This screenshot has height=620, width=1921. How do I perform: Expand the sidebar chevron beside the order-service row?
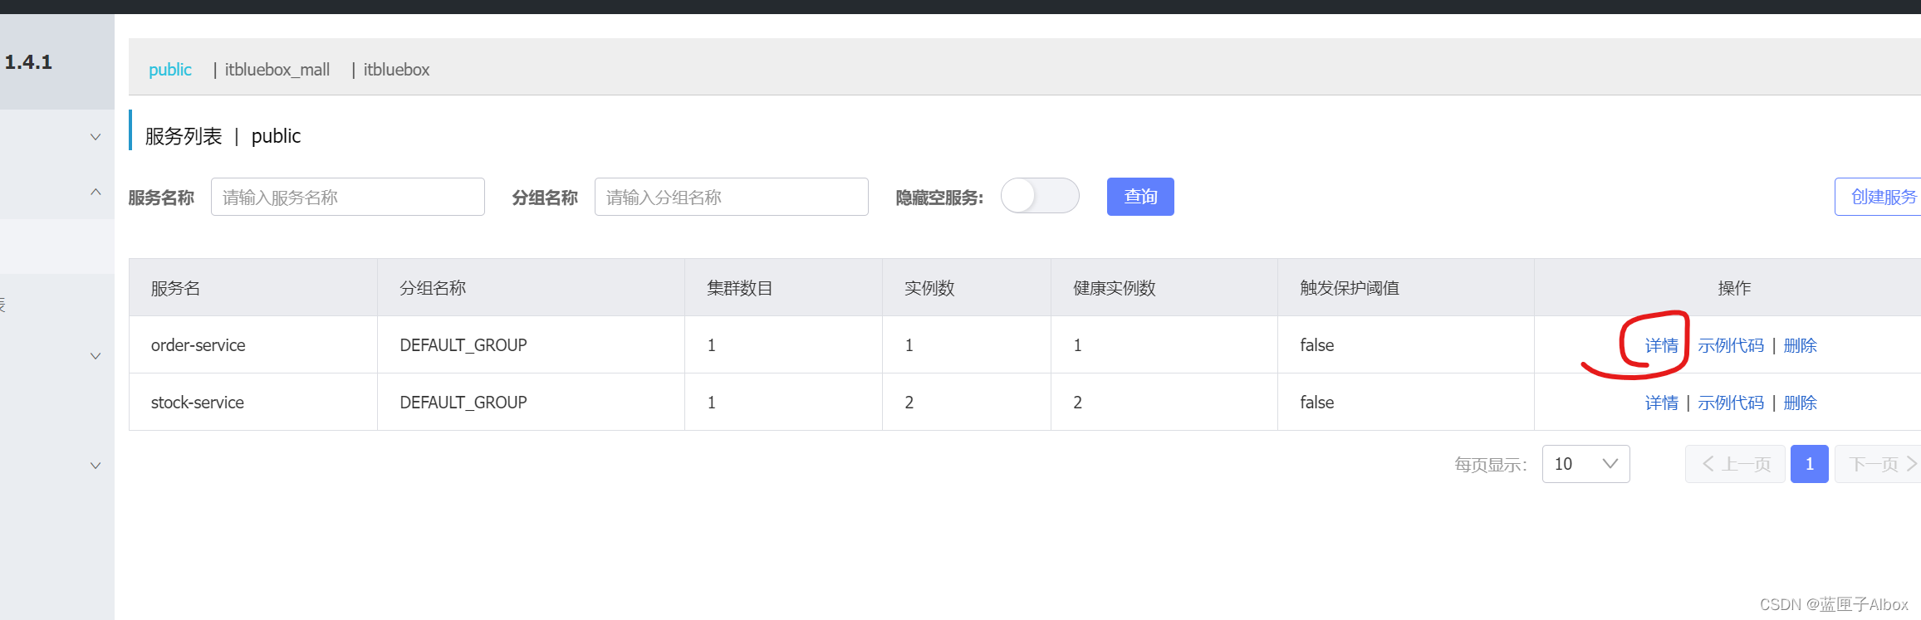(x=96, y=356)
